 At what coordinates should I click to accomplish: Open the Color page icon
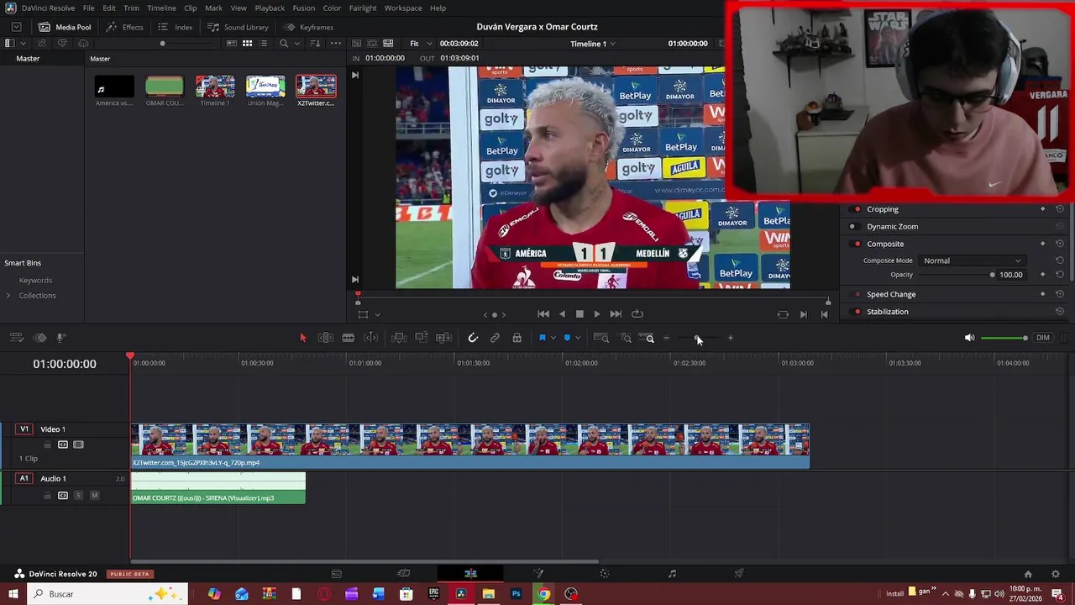tap(605, 574)
